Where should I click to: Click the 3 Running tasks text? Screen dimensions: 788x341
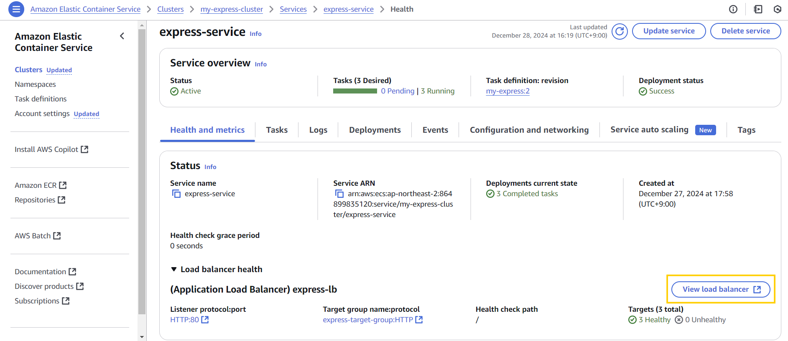438,91
